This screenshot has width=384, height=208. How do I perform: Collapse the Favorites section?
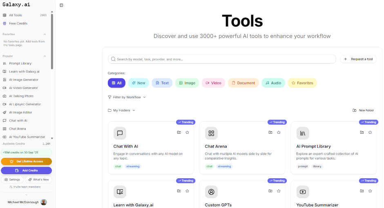pos(45,34)
